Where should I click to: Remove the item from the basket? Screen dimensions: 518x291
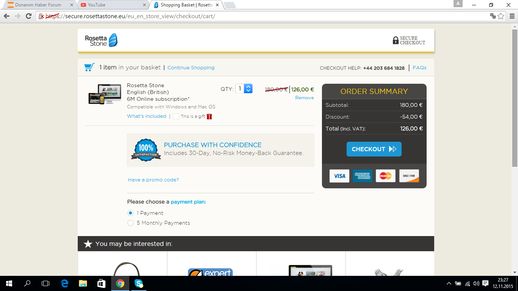(305, 98)
